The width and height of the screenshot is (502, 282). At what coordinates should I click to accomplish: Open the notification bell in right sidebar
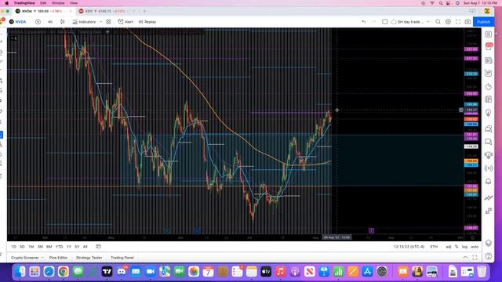[x=488, y=181]
